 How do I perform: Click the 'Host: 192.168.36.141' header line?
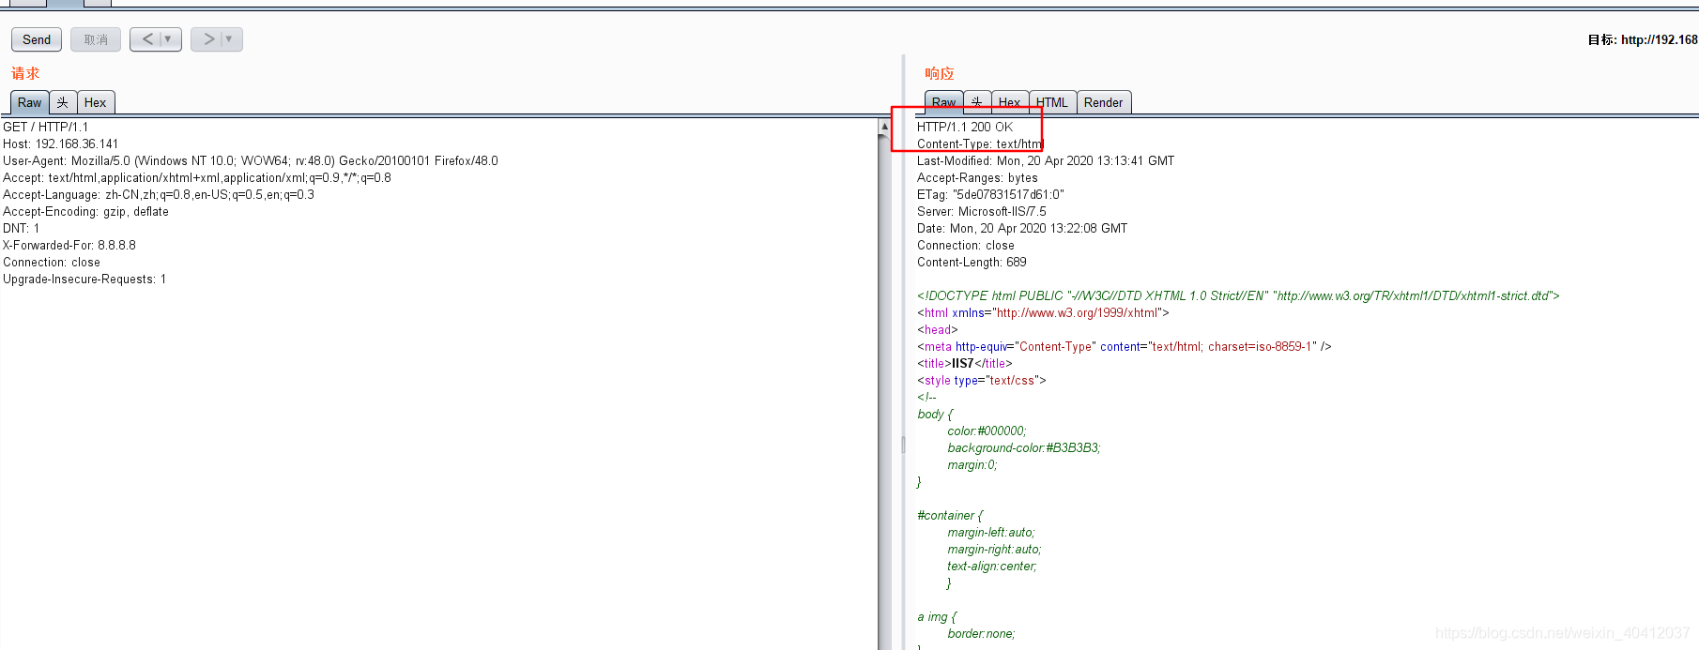point(61,144)
